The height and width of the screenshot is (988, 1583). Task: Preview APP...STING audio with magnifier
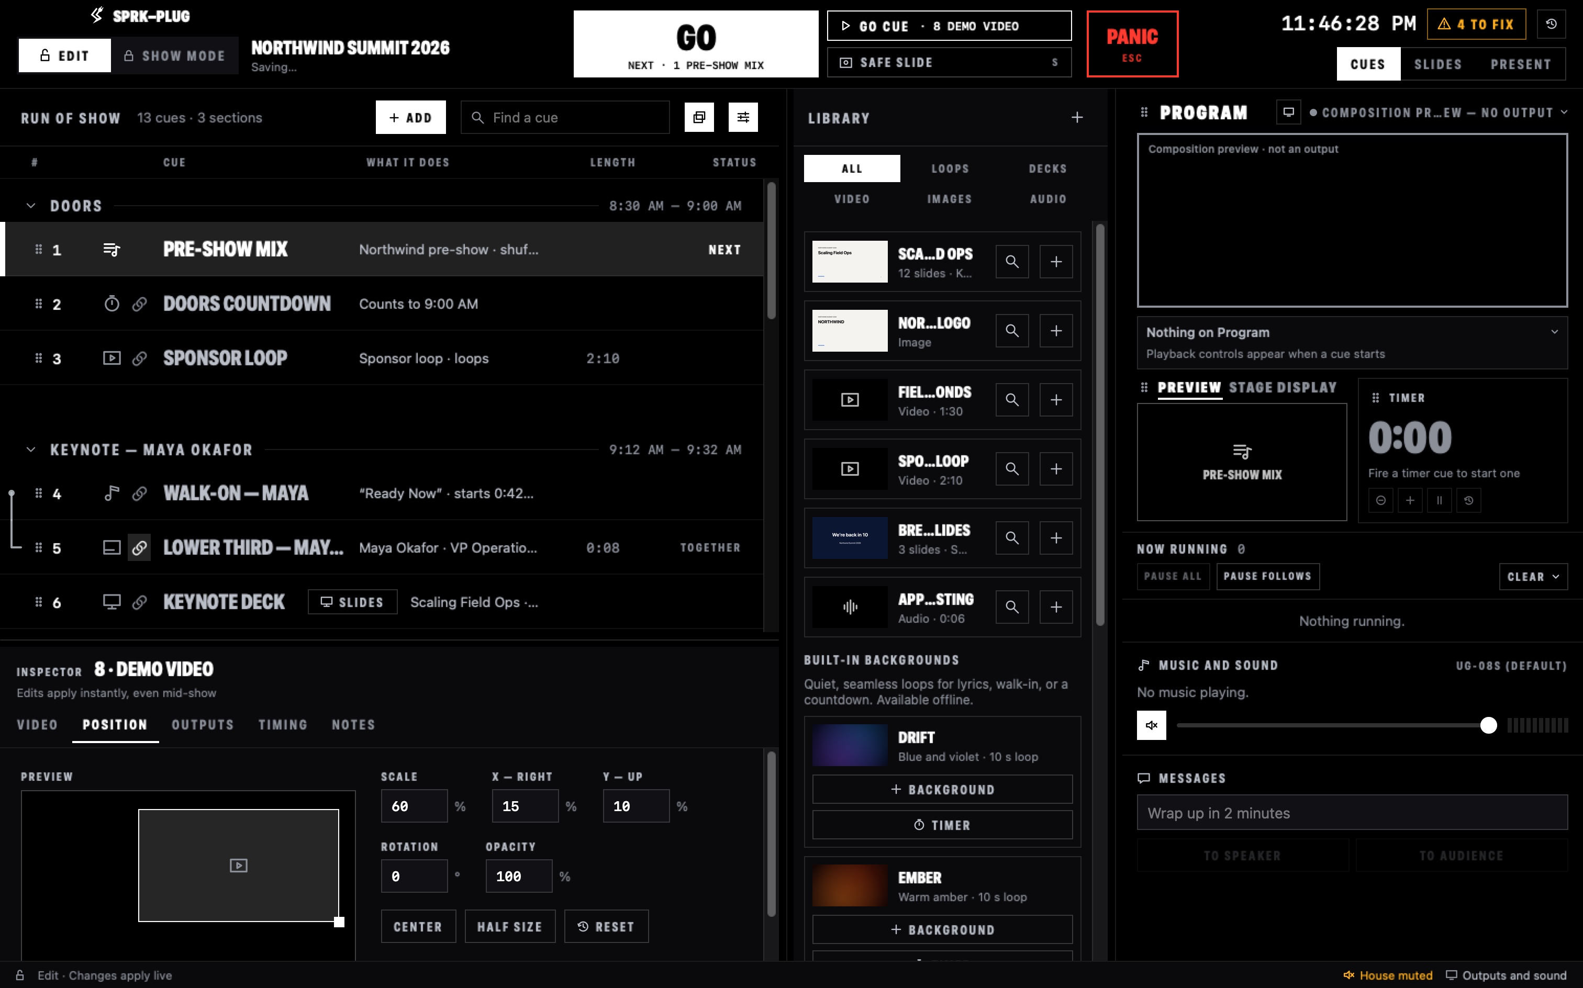1012,607
